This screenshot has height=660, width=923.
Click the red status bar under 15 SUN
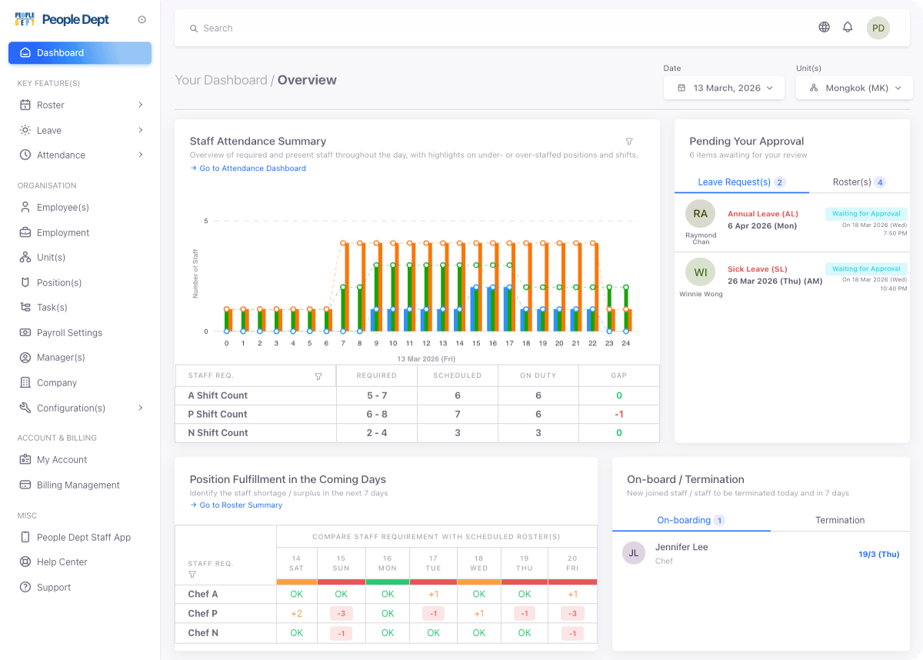point(342,582)
